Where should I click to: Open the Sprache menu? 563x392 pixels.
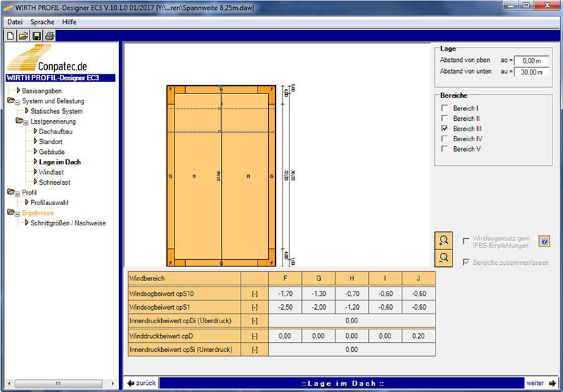pyautogui.click(x=42, y=22)
